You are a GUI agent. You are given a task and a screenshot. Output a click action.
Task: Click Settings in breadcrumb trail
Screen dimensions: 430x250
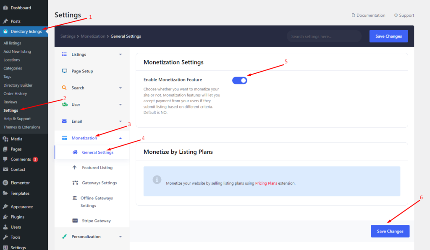click(68, 36)
